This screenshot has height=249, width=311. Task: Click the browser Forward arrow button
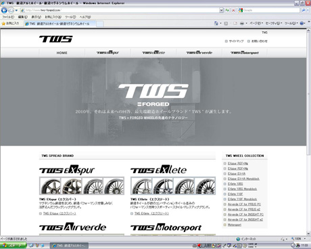point(11,10)
